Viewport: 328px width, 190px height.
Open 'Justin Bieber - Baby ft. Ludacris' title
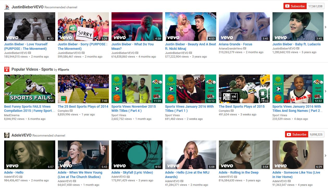click(296, 44)
